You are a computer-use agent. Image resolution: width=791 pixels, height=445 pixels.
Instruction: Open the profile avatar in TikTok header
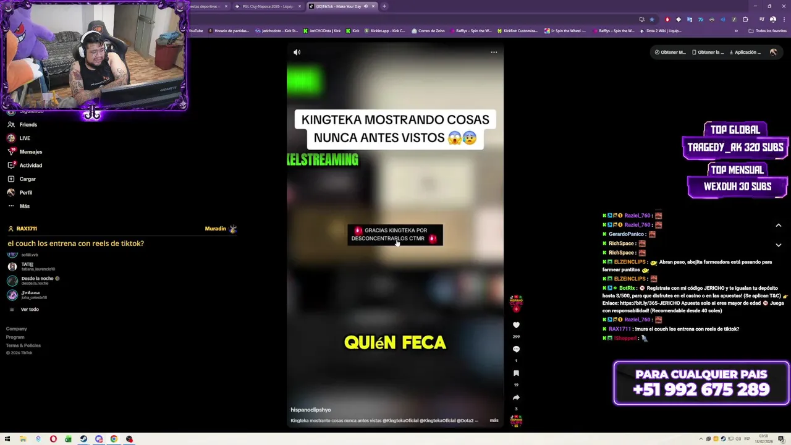tap(773, 52)
